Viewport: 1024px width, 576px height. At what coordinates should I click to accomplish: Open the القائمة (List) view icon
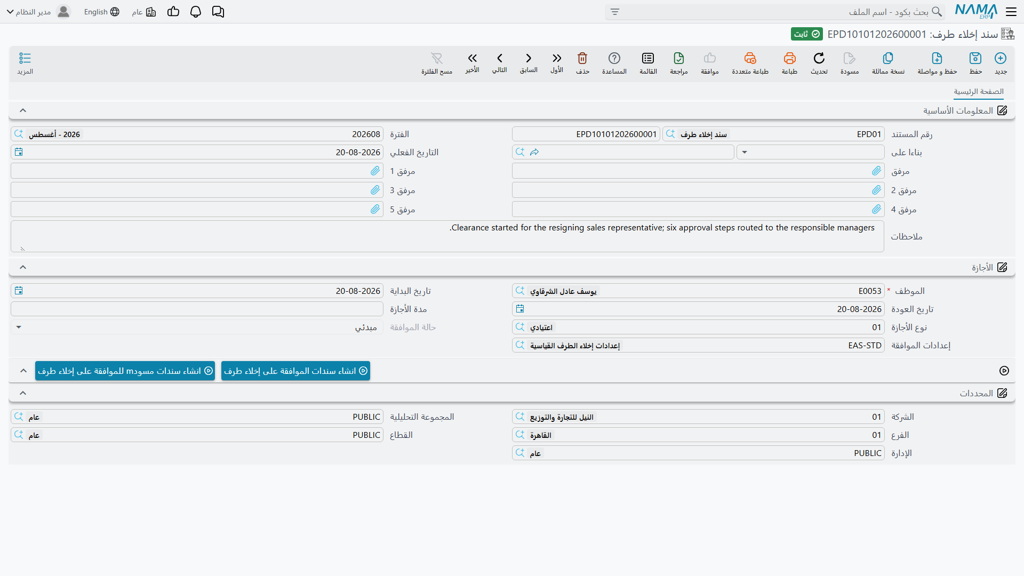[648, 58]
